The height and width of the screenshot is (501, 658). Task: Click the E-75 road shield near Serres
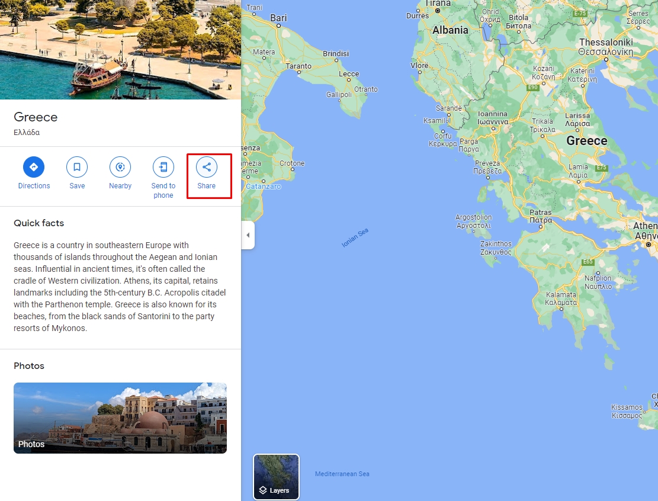[x=580, y=14]
